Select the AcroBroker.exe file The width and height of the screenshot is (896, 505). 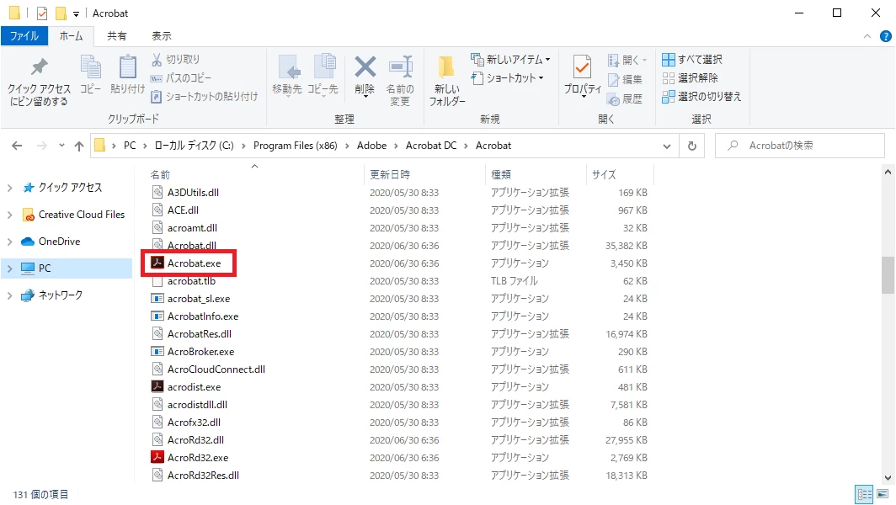(200, 351)
